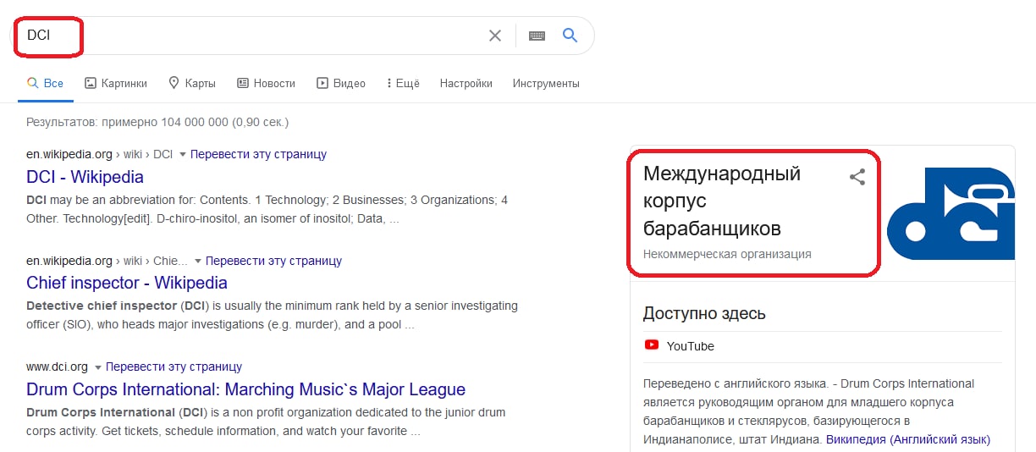1036x452 pixels.
Task: Expand dropdown arrow next to wiki › DCI
Action: click(x=182, y=155)
